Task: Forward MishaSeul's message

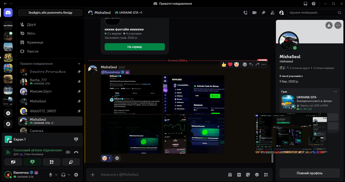Action: [x=257, y=65]
